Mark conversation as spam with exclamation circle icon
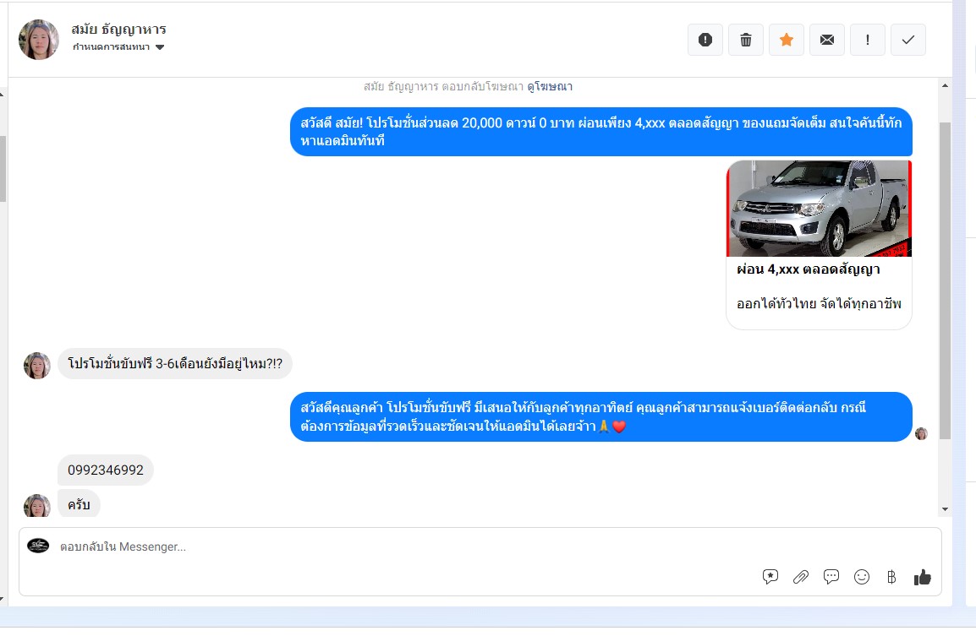The width and height of the screenshot is (976, 636). (x=705, y=40)
